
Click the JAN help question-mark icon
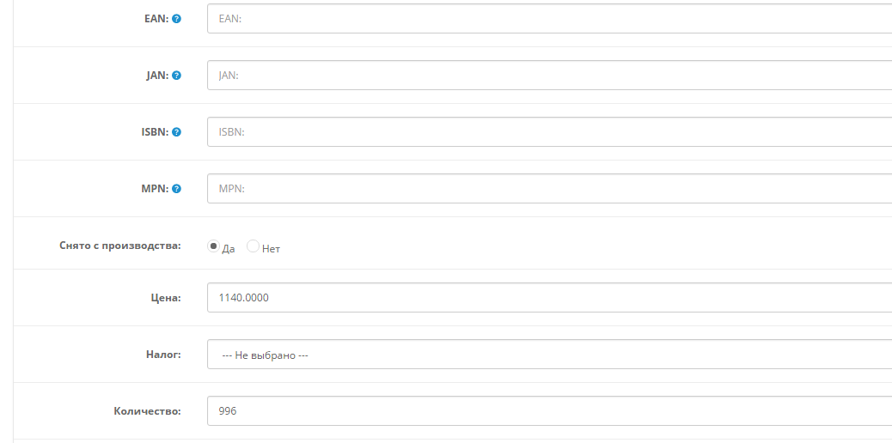click(x=176, y=76)
